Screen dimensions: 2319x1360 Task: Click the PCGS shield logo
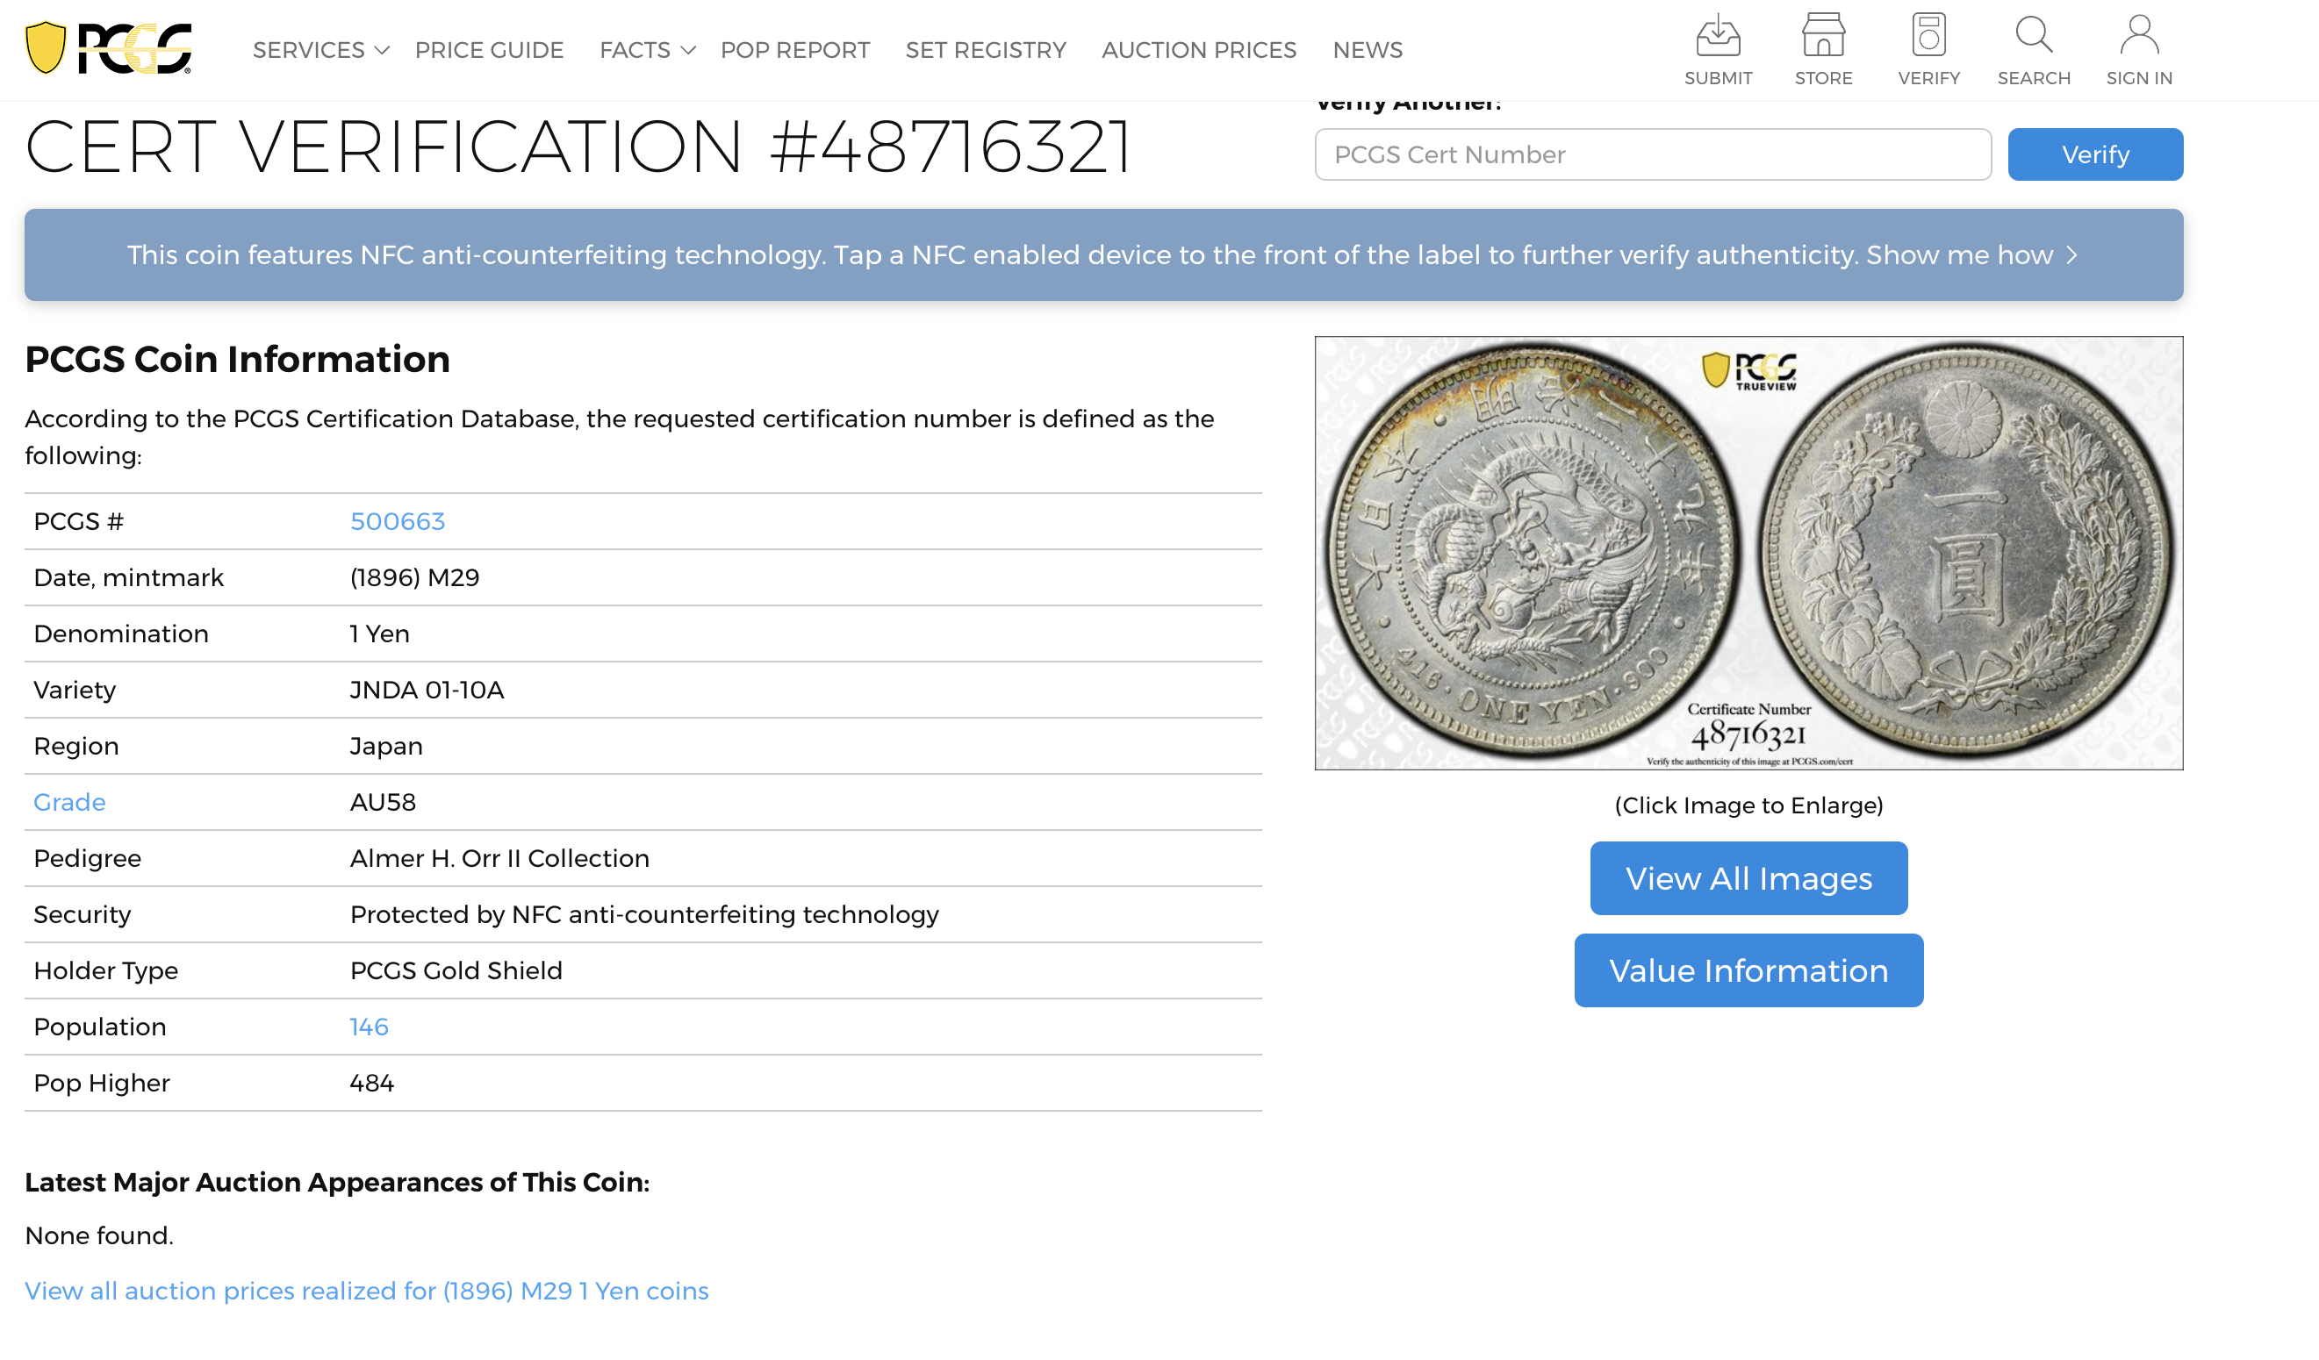pyautogui.click(x=109, y=48)
